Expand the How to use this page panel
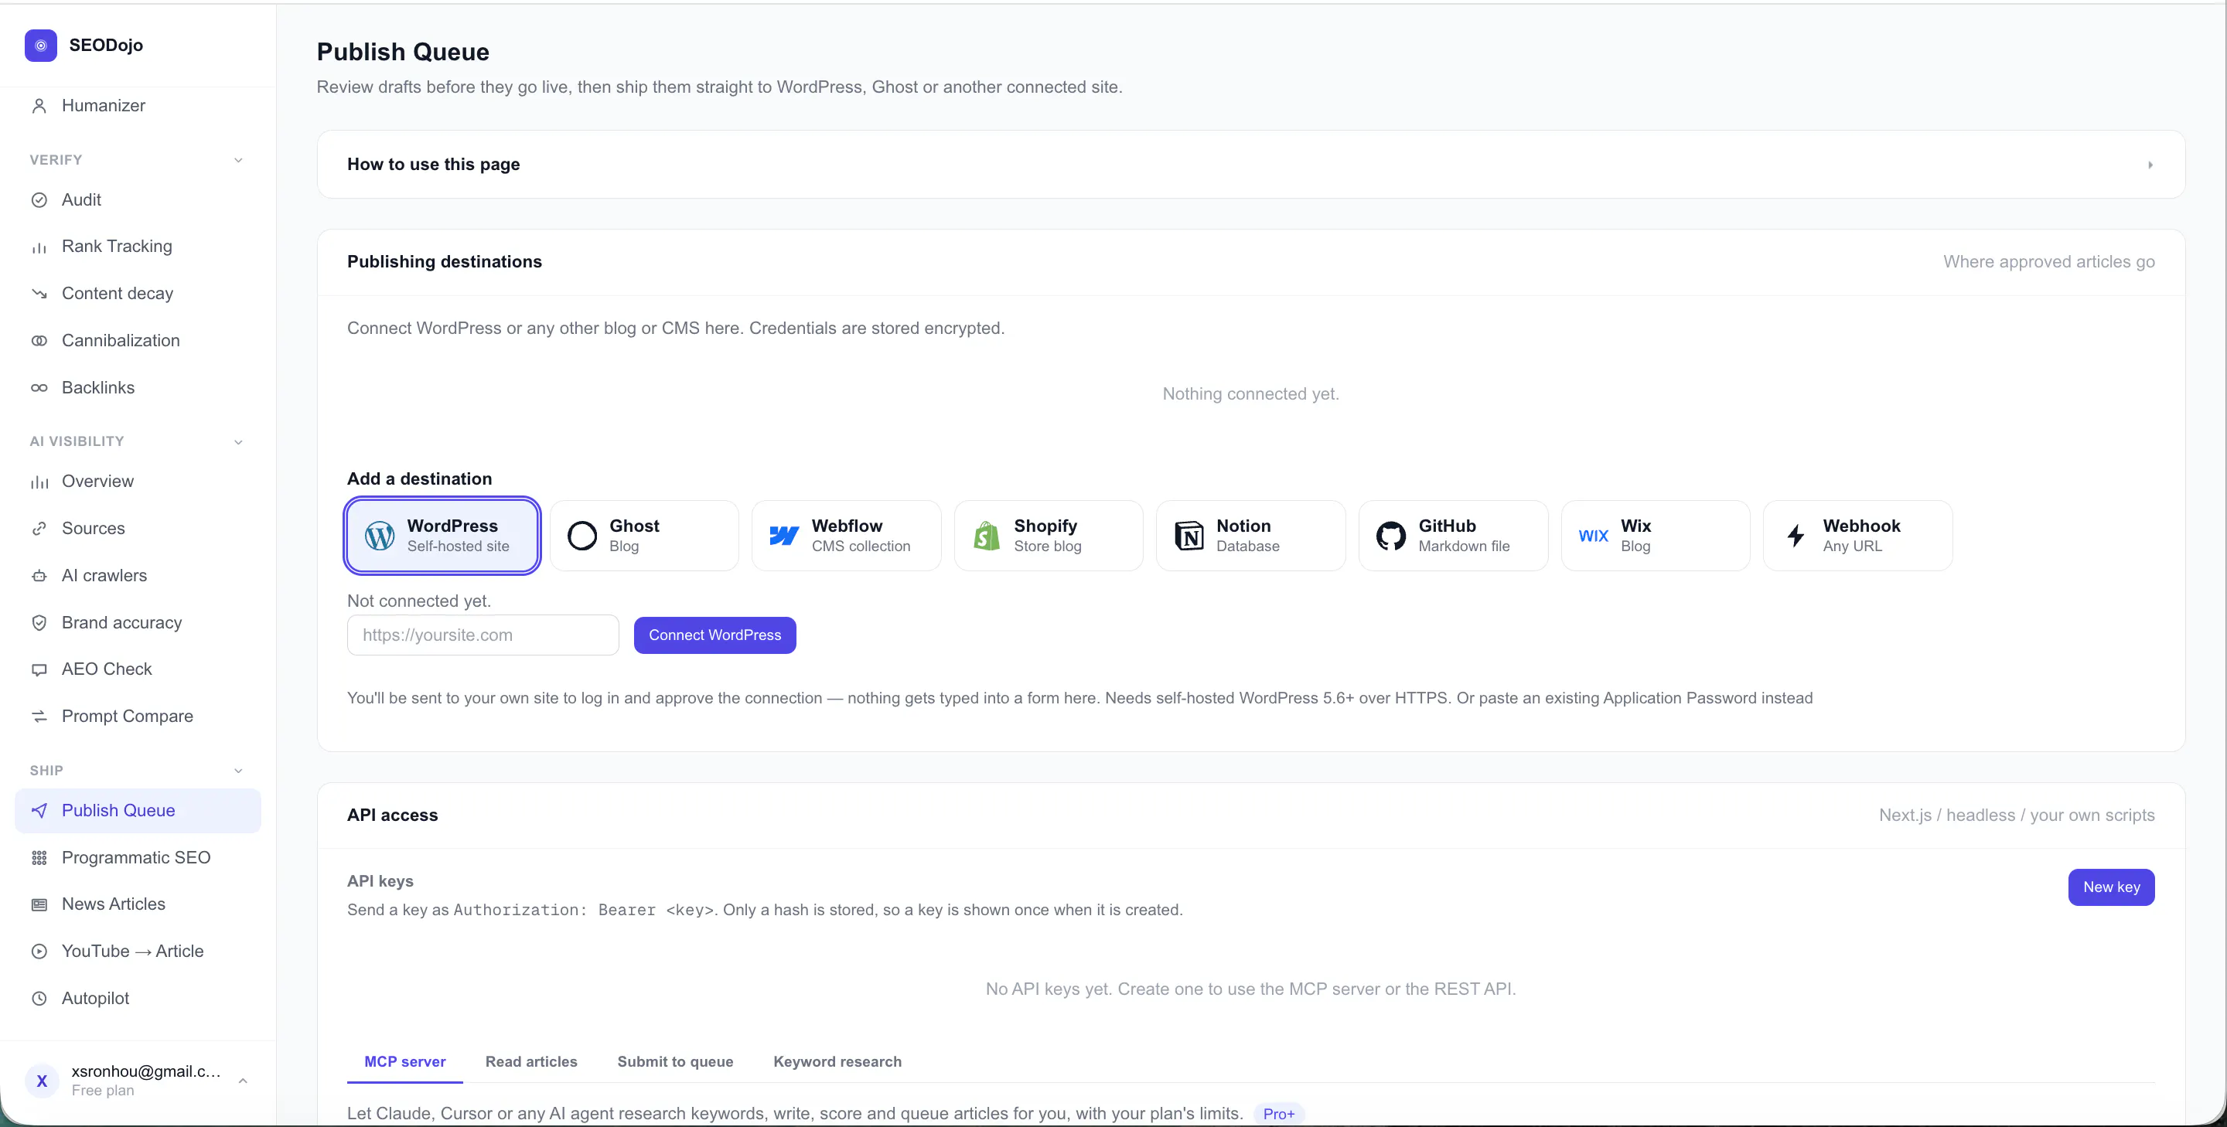 coord(1251,164)
